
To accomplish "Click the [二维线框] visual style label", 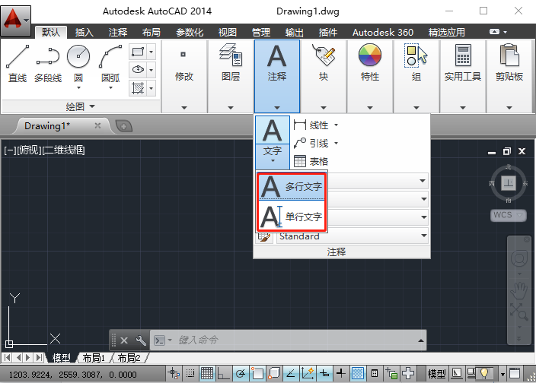I will [x=64, y=150].
